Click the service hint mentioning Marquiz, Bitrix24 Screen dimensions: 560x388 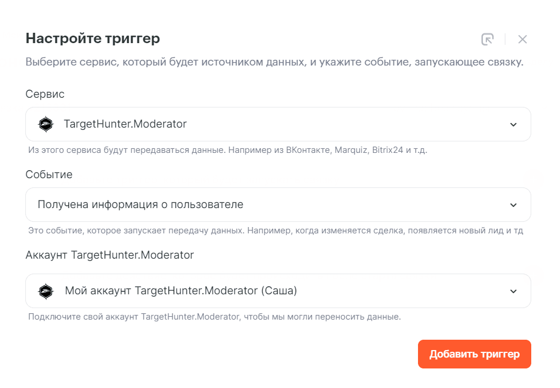(228, 151)
